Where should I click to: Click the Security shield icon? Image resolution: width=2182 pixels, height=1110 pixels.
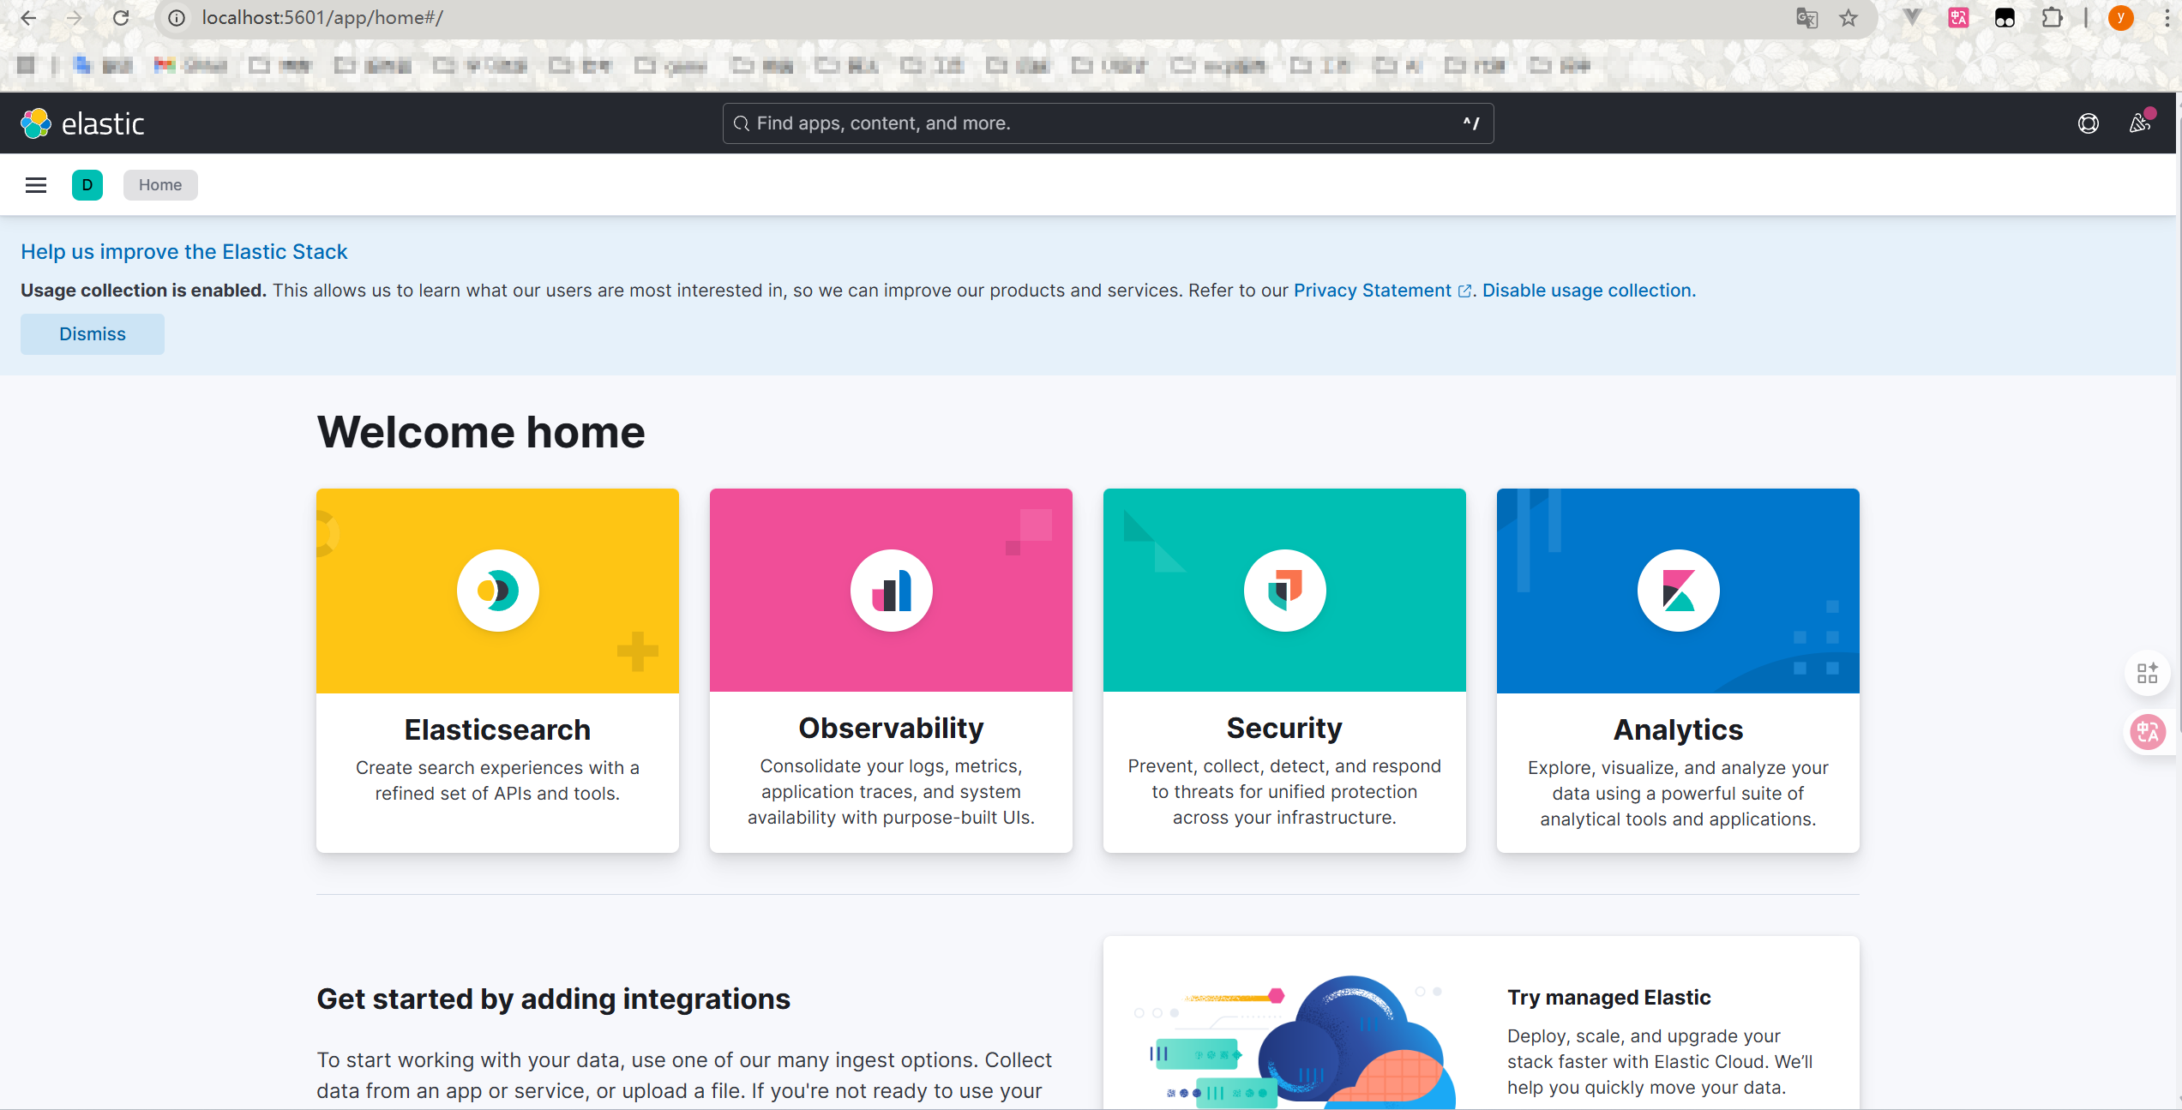(1284, 591)
